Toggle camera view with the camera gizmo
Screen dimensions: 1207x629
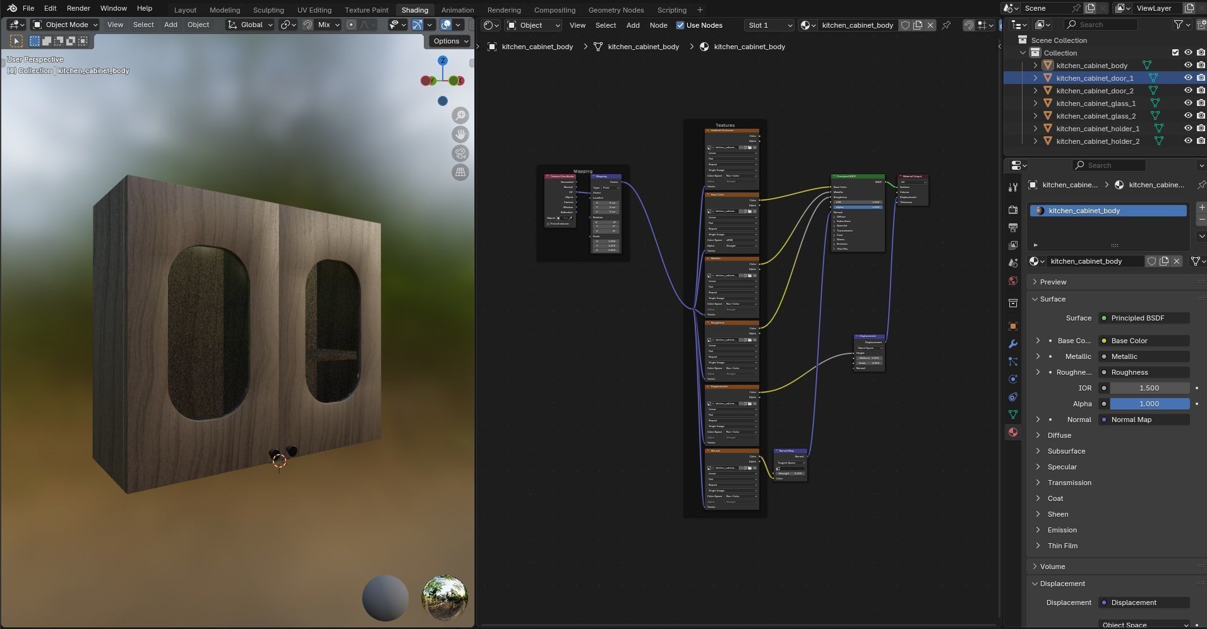tap(460, 153)
